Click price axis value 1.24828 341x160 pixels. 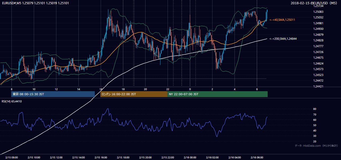(x=319, y=40)
